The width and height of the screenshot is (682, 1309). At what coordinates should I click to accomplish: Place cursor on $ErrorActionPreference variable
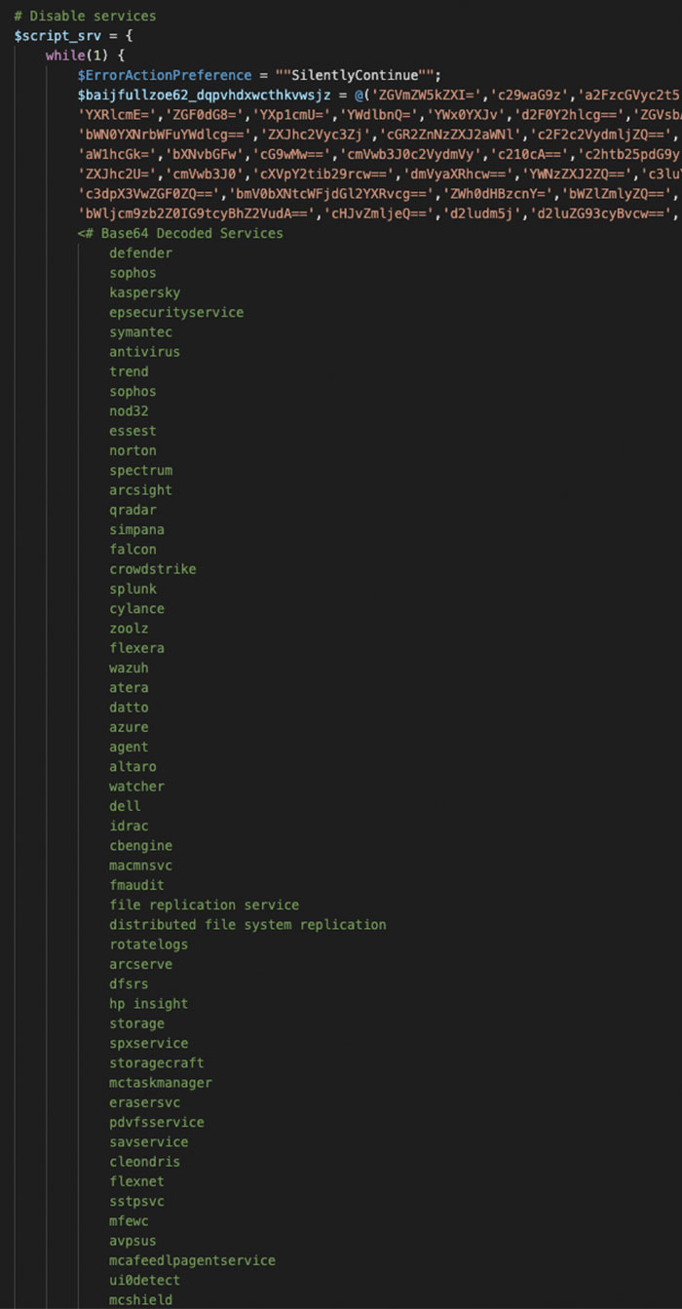tap(164, 75)
